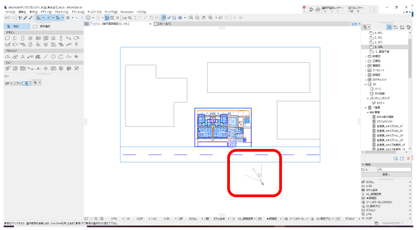The image size is (417, 230).
Task: Select the Window tool
Action: point(30,38)
